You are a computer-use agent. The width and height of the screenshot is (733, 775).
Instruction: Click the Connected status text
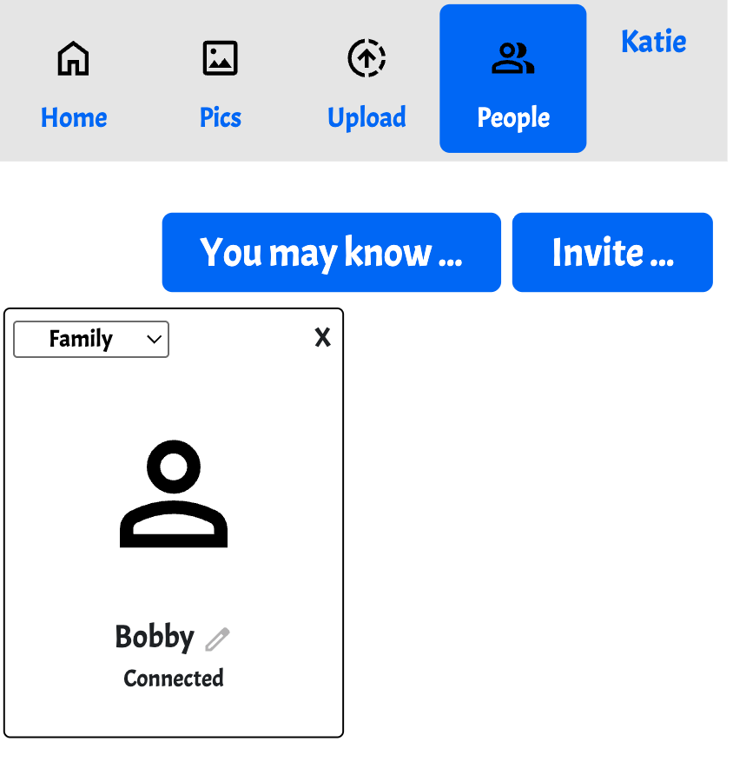point(174,679)
